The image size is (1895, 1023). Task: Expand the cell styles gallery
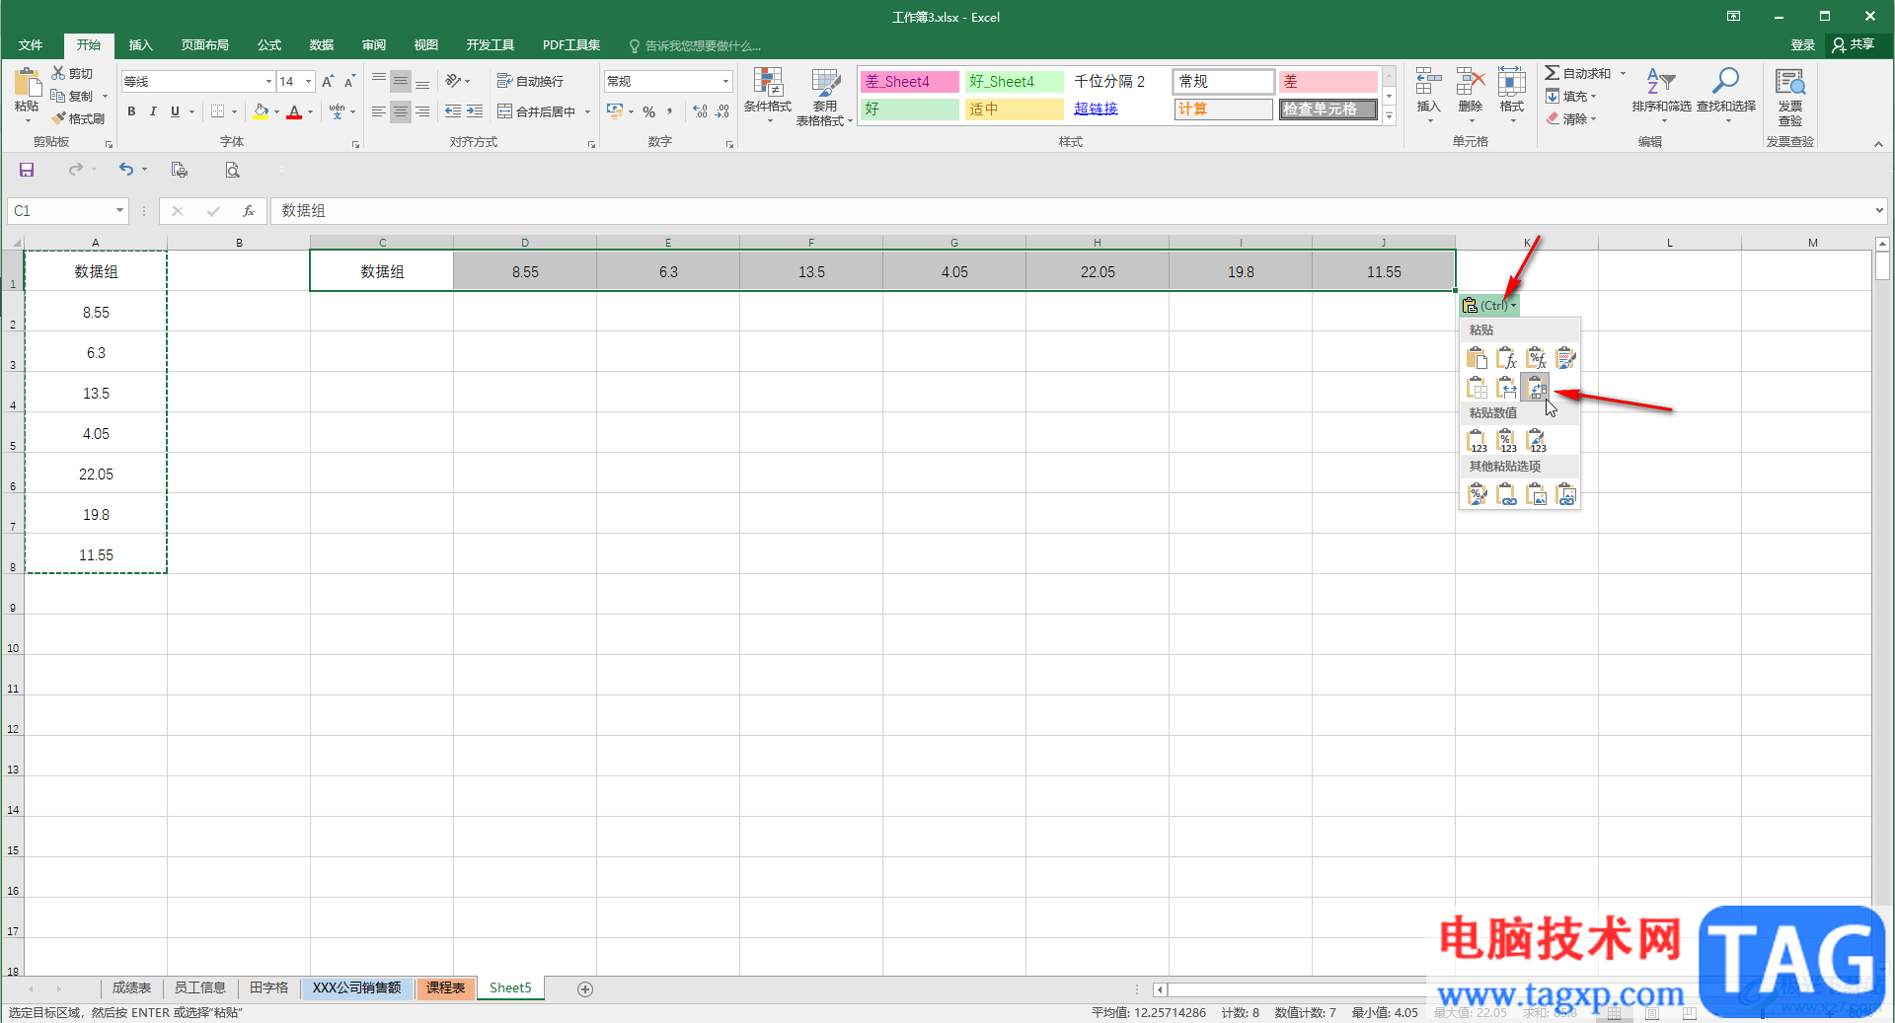(x=1389, y=115)
